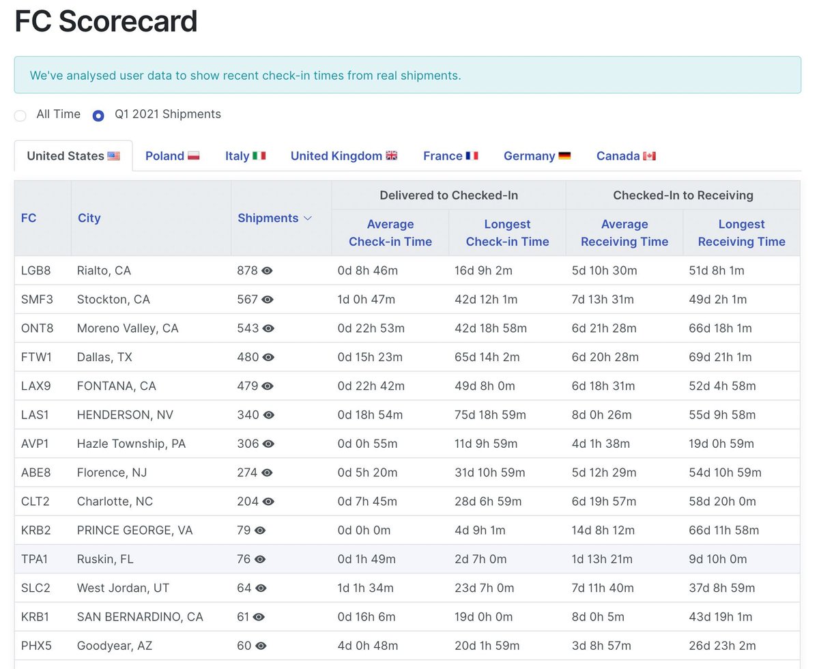The width and height of the screenshot is (819, 669).
Task: Click the value 4d 0h 48m
Action: pyautogui.click(x=367, y=646)
